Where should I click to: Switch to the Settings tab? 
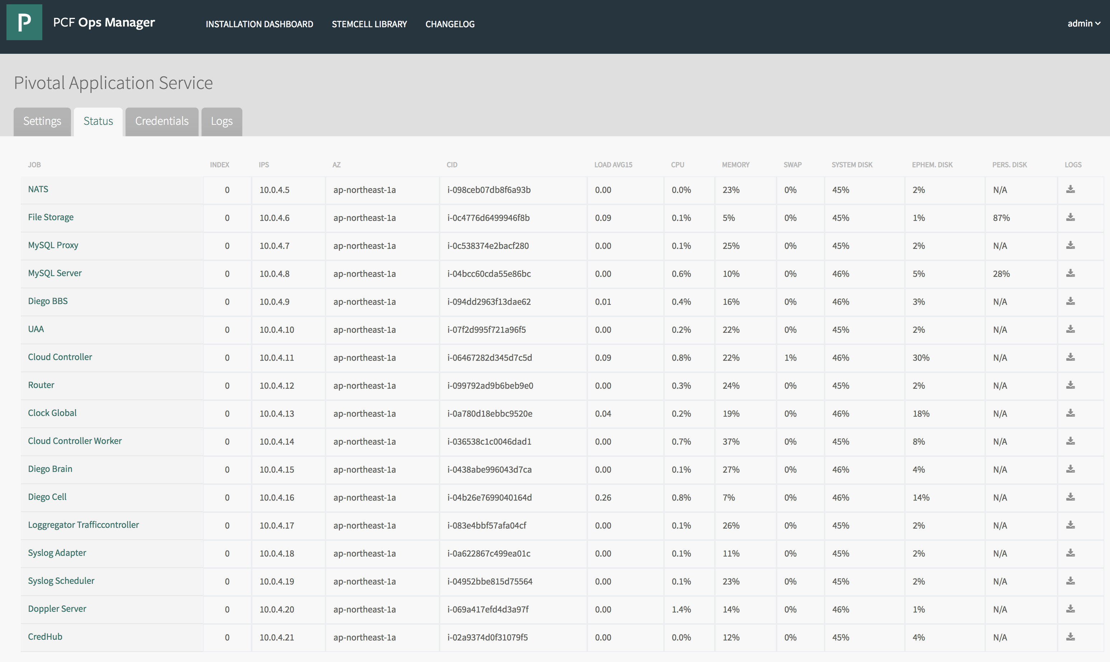pos(42,121)
